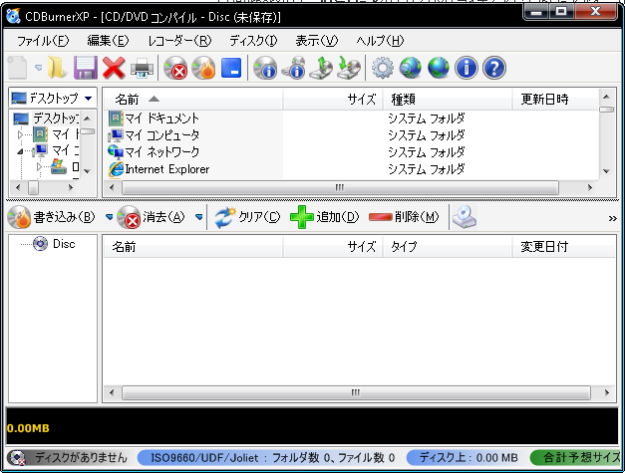Open the 編集(E) menu
This screenshot has height=473, width=625.
pos(108,41)
